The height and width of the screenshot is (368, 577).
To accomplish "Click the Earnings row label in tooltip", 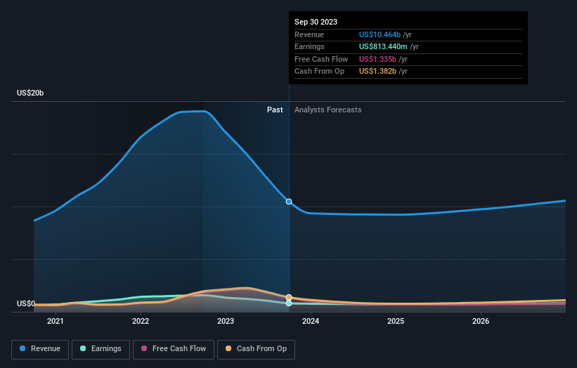I will tap(309, 46).
